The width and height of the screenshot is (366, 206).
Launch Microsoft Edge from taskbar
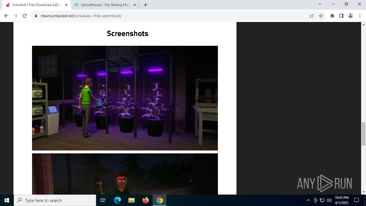[118, 200]
